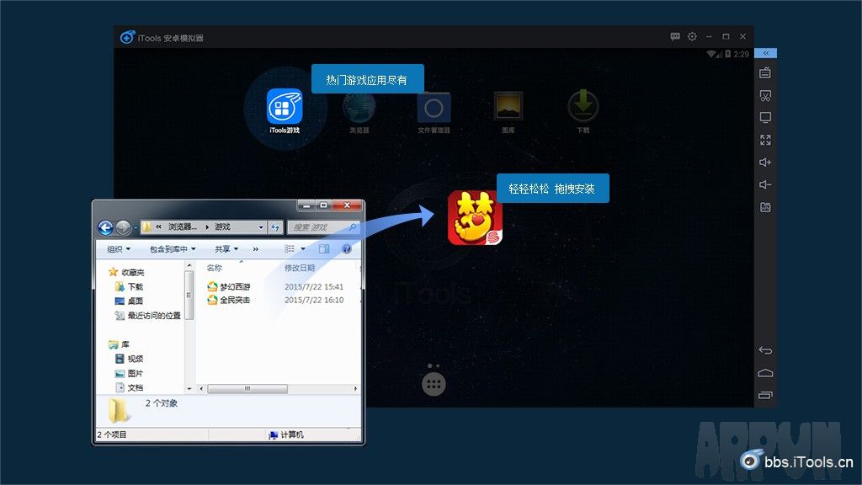Click the monitor display icon in sidebar
862x485 pixels.
(x=765, y=117)
